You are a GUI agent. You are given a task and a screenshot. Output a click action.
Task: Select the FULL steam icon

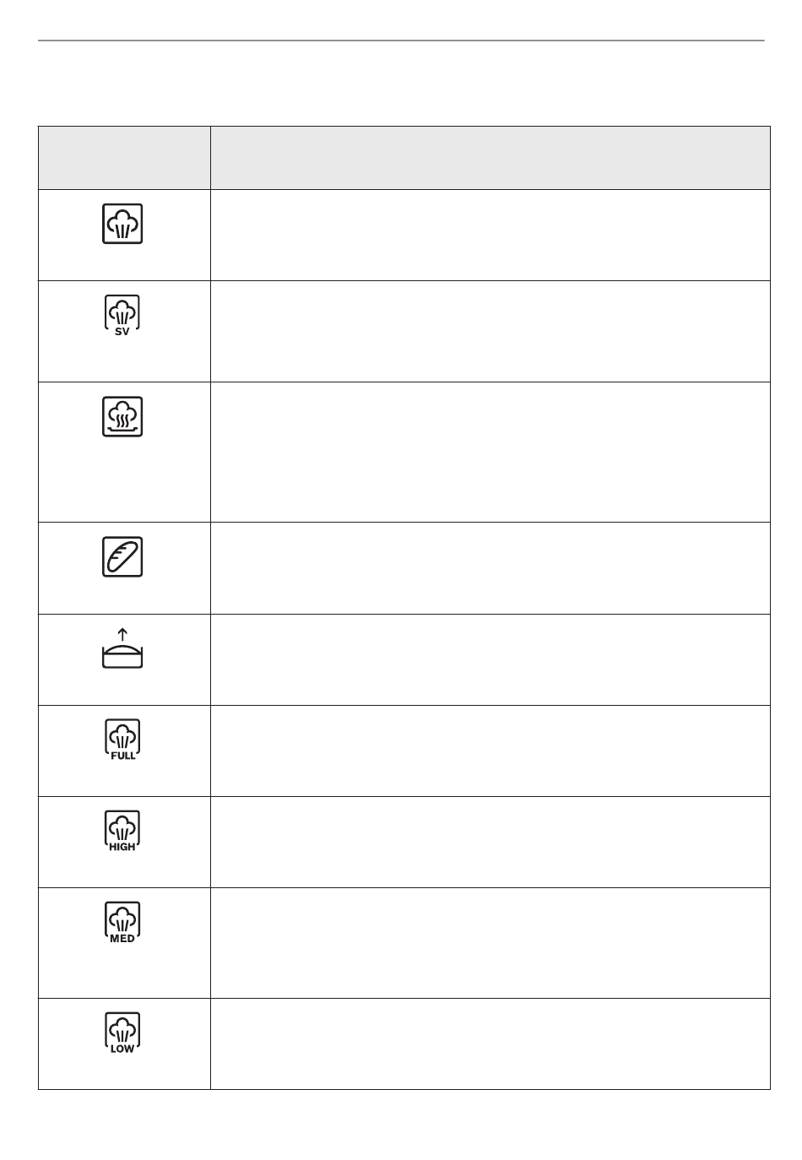[122, 740]
